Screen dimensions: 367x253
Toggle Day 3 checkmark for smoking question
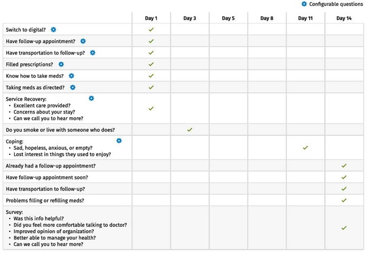click(x=189, y=130)
